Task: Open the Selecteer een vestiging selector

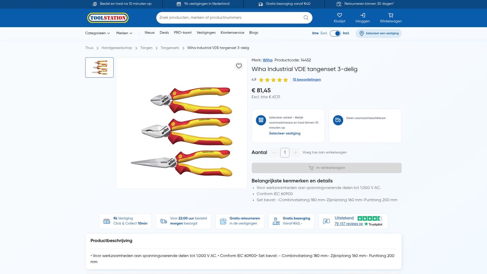Action: click(379, 33)
